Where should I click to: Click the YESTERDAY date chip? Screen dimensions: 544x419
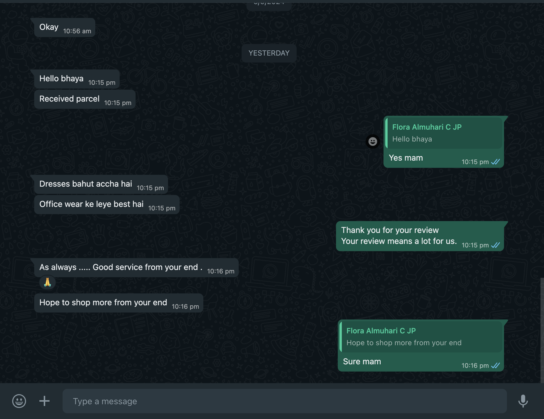click(x=269, y=53)
